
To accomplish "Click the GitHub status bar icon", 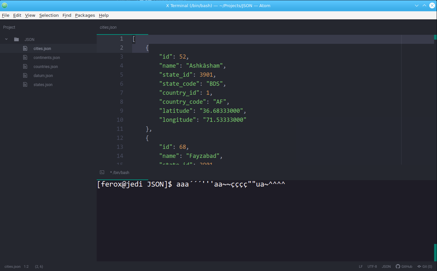I will (x=404, y=266).
